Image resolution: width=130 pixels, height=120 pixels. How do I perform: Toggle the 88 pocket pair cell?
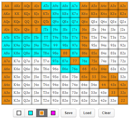pyautogui.click(x=65, y=53)
